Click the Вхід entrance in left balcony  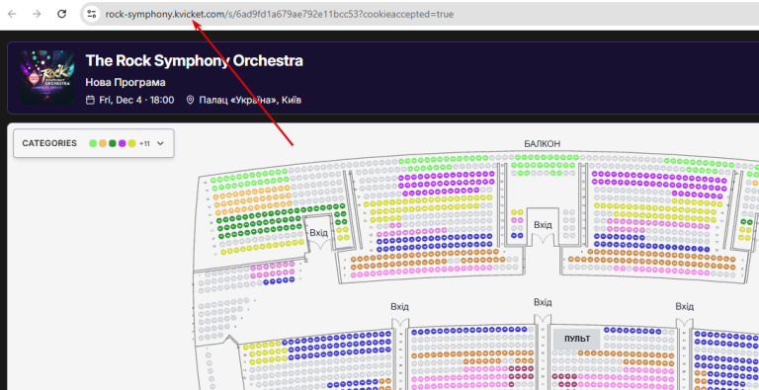point(318,233)
